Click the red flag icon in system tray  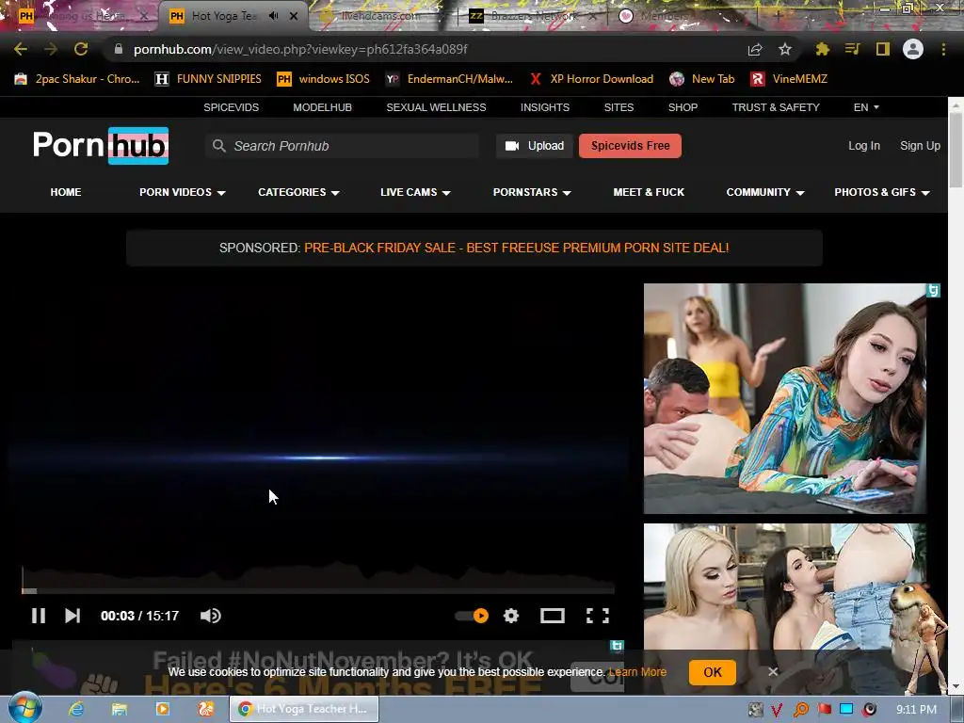pyautogui.click(x=824, y=710)
